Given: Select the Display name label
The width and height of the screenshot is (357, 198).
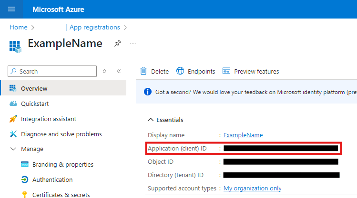Looking at the screenshot, I should [x=166, y=135].
